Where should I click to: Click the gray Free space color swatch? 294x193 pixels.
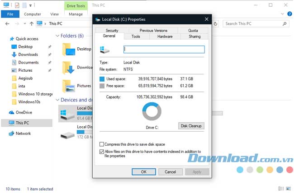pos(102,86)
